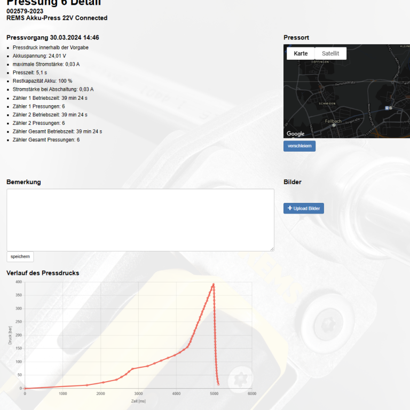Image resolution: width=410 pixels, height=410 pixels.
Task: Click the Fellbach label on the map
Action: [333, 121]
